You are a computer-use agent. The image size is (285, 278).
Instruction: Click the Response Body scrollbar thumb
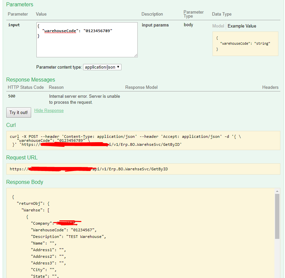[277, 215]
